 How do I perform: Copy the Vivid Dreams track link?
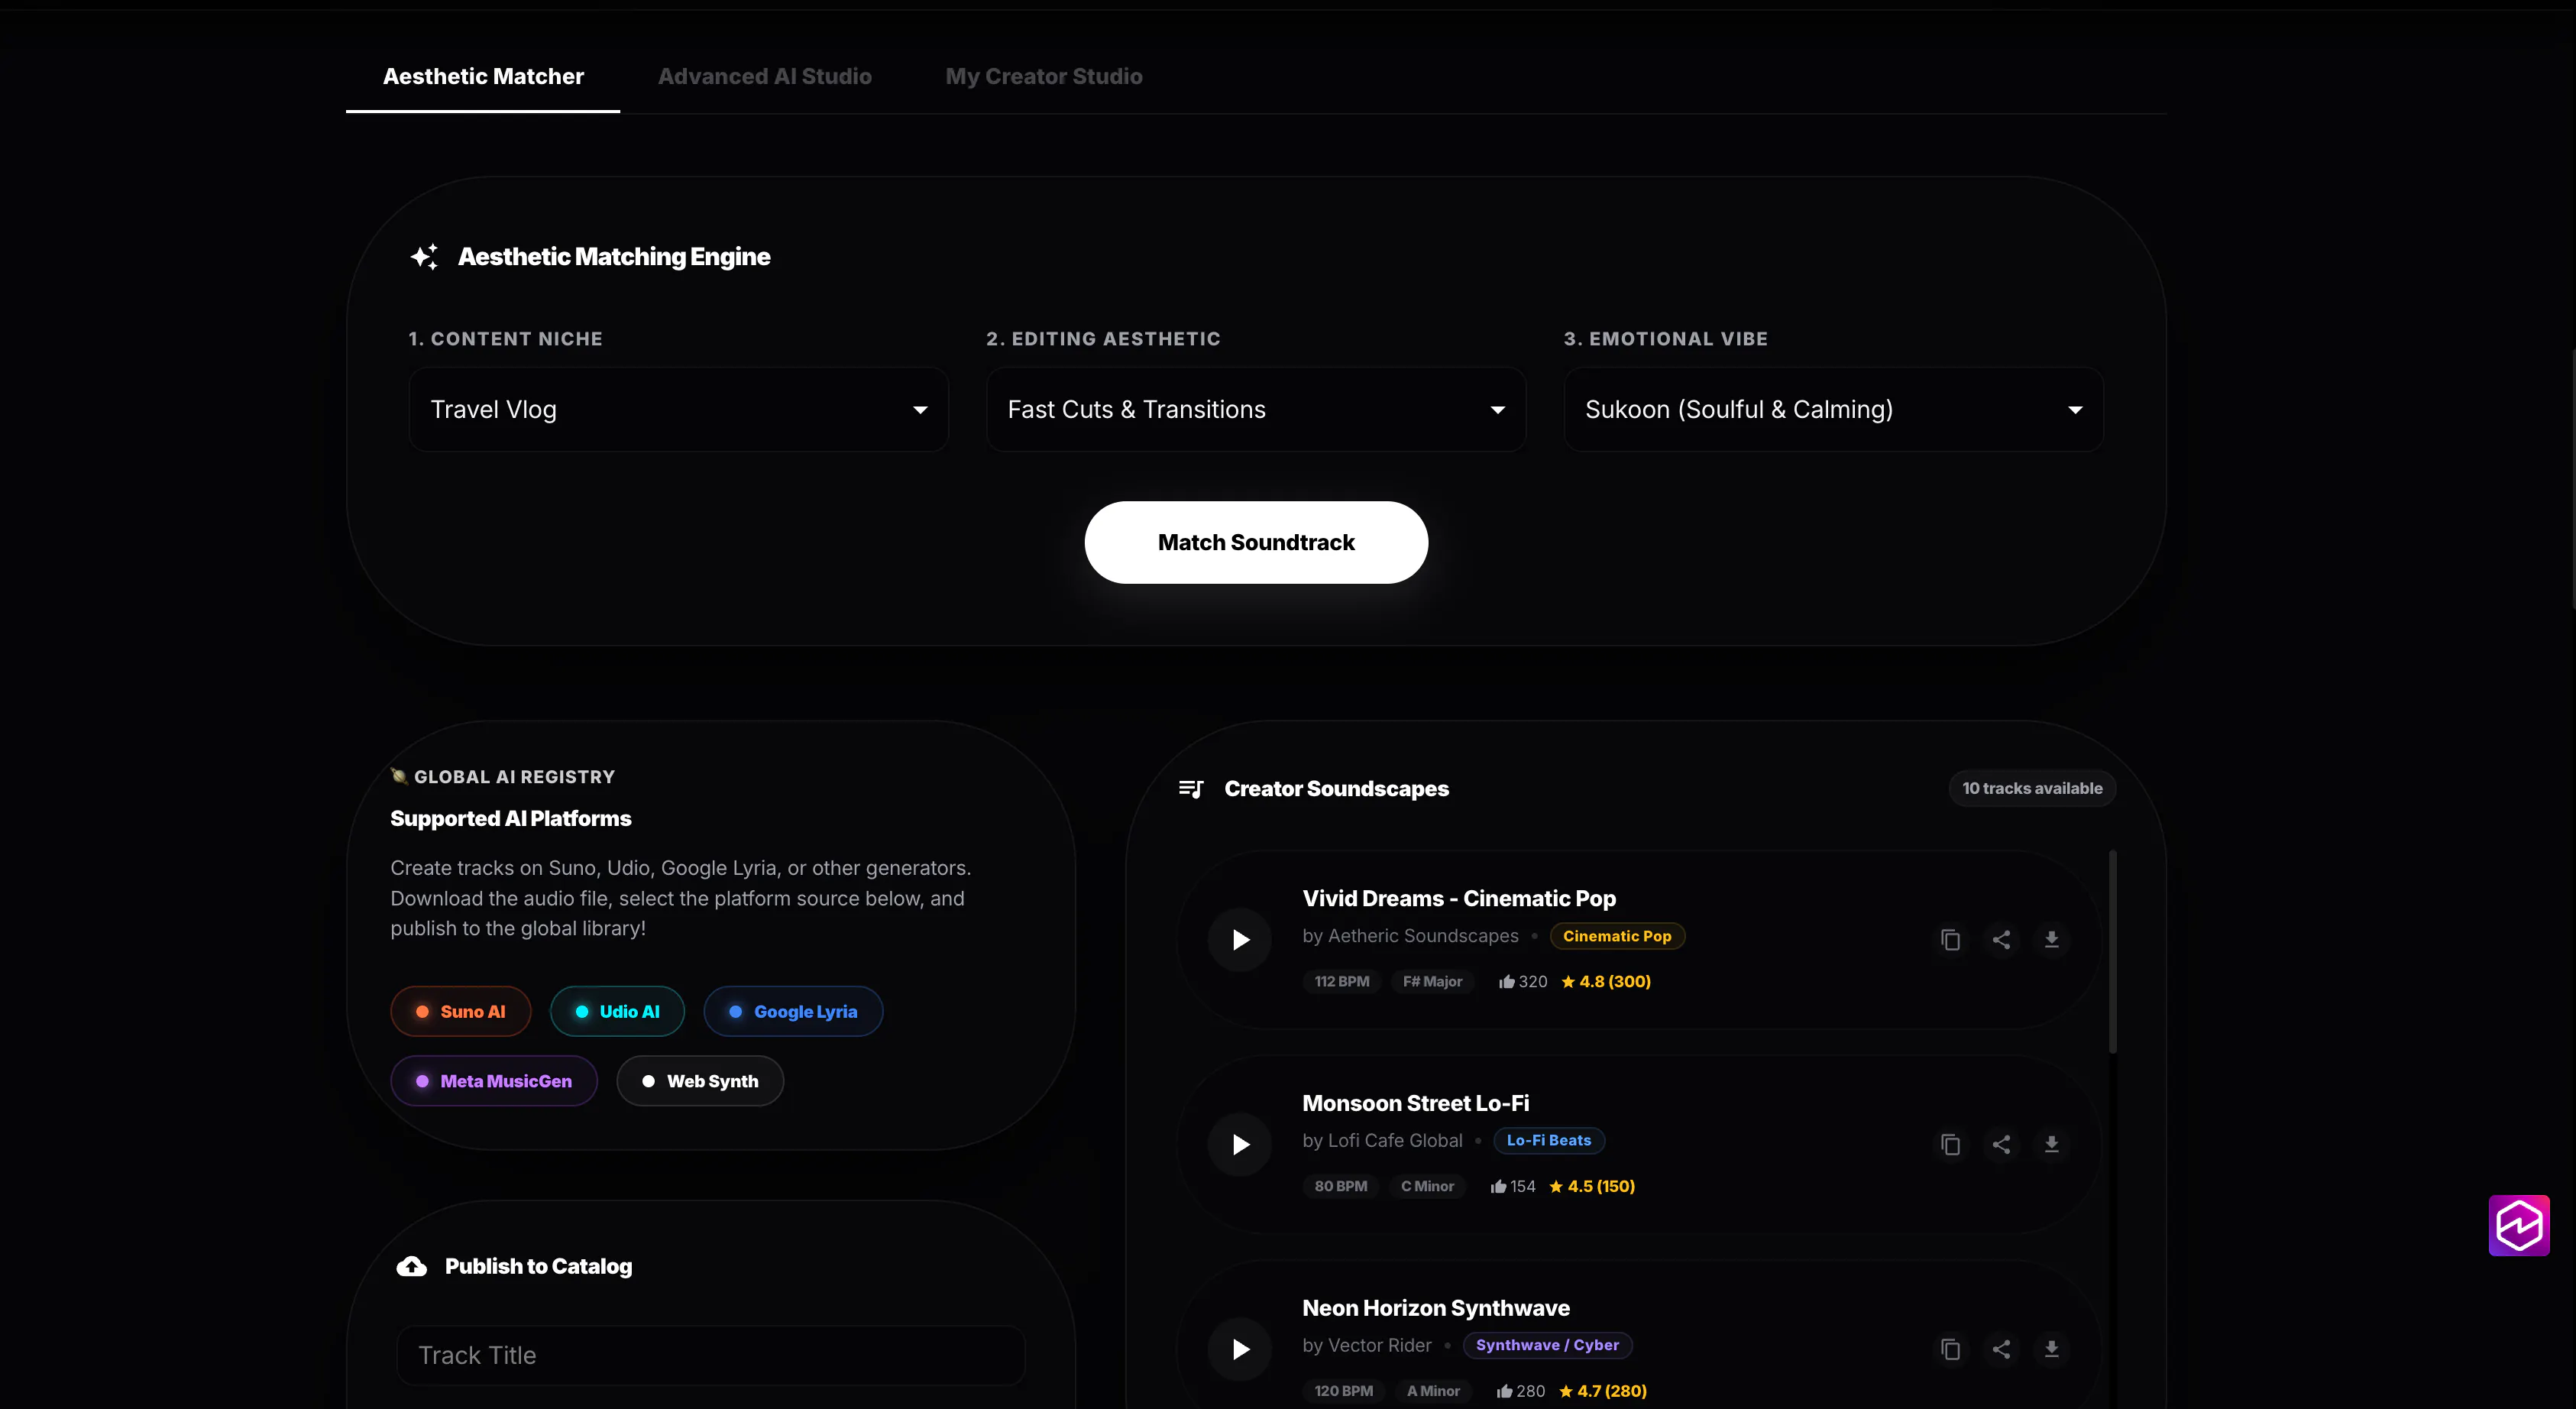click(x=1950, y=939)
